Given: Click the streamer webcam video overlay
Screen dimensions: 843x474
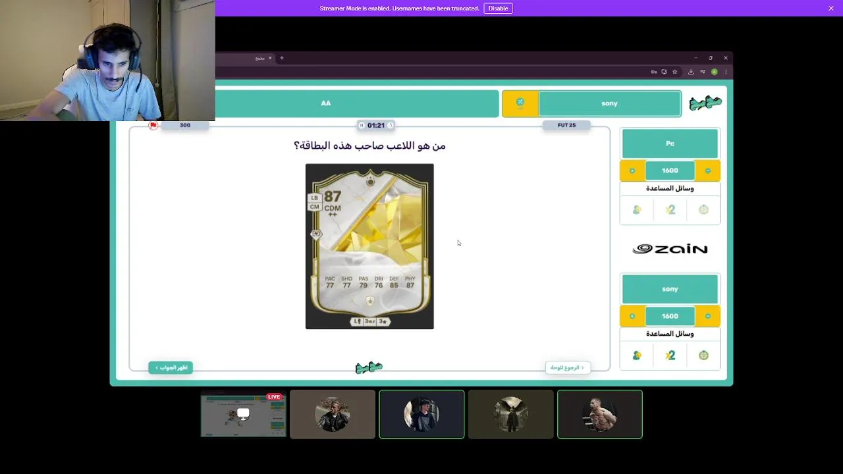Looking at the screenshot, I should point(107,61).
